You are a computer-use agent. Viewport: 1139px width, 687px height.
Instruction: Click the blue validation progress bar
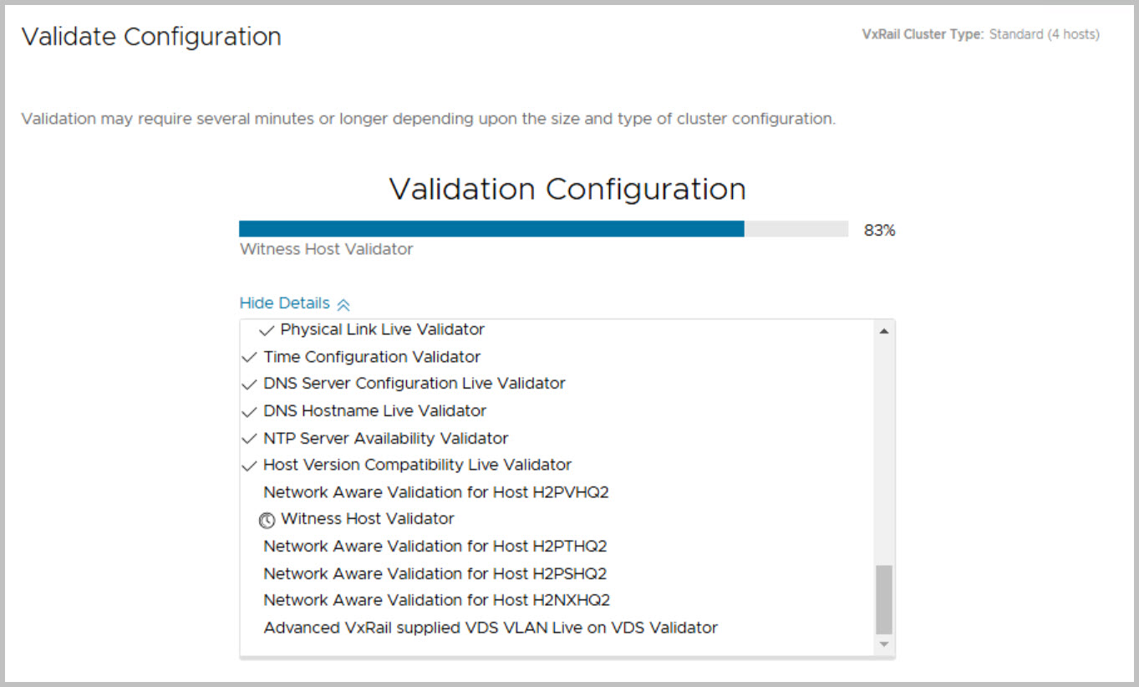[x=491, y=229]
